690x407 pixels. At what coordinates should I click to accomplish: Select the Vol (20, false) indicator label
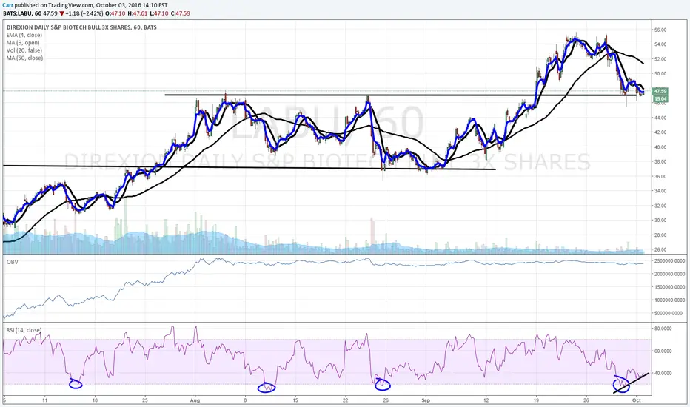pos(24,50)
